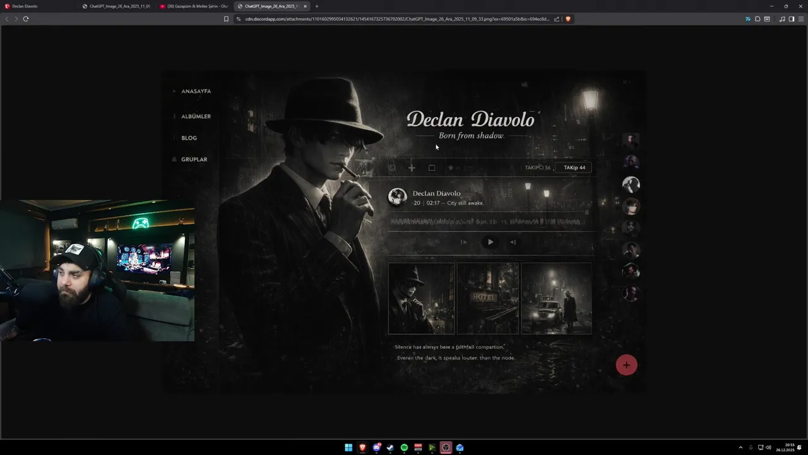Viewport: 808px width, 455px height.
Task: Click the red plus floating button
Action: click(x=626, y=365)
